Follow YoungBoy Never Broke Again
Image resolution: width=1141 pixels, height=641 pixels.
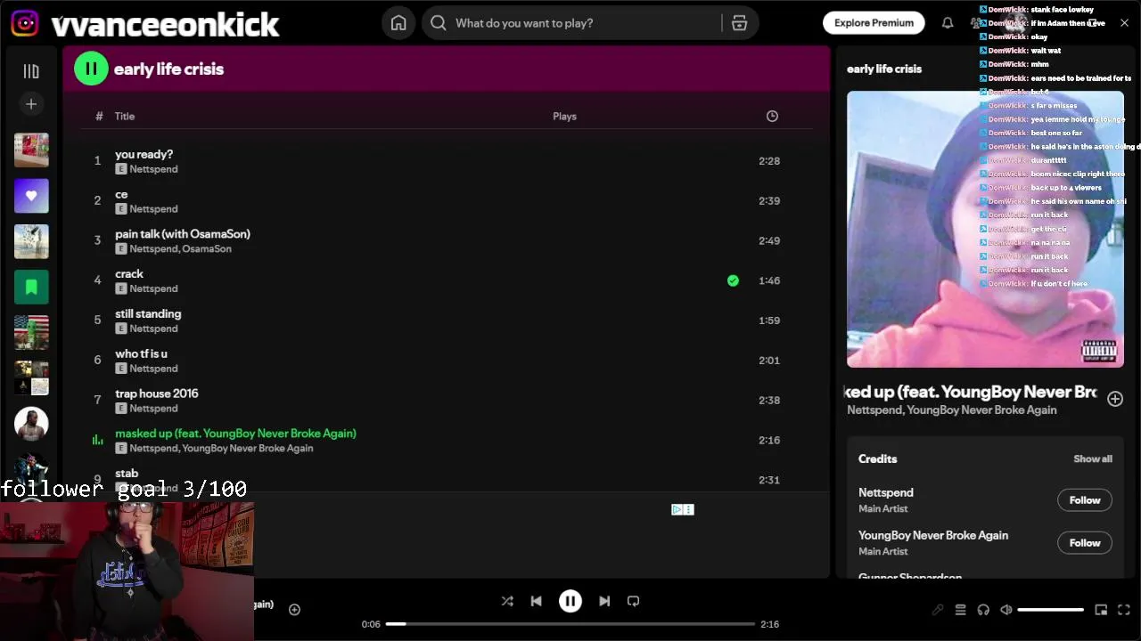pos(1085,543)
